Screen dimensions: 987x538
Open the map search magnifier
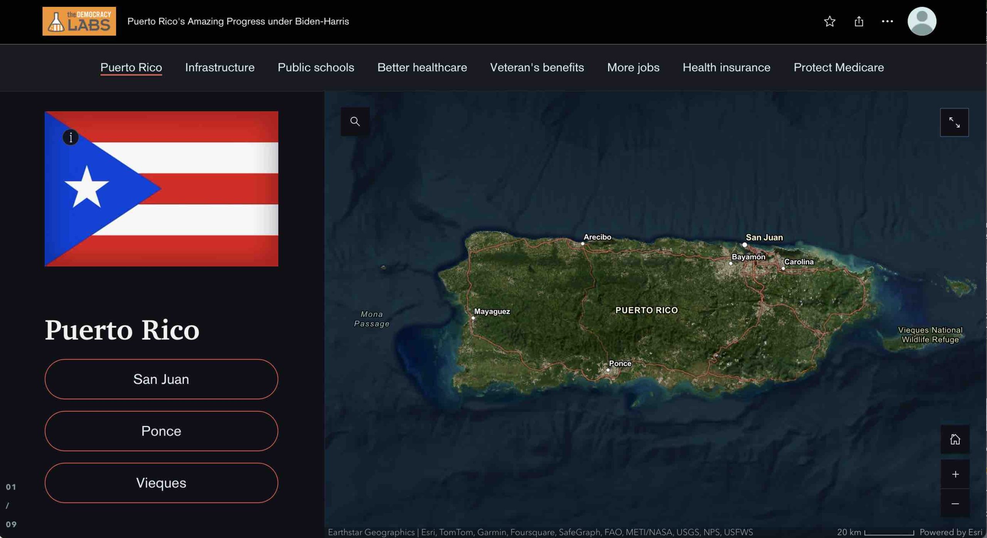(355, 122)
